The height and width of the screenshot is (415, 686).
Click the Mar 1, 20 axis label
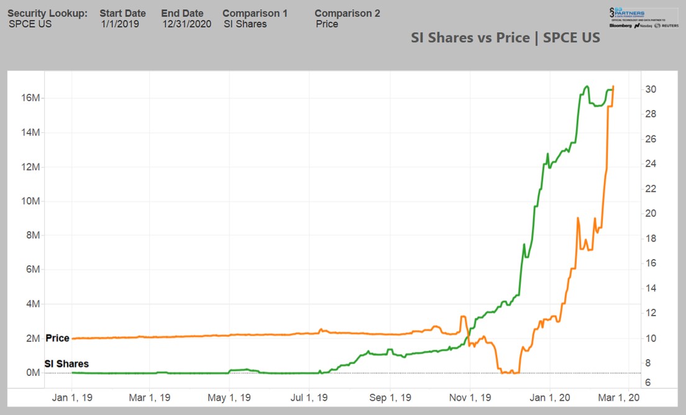[619, 398]
